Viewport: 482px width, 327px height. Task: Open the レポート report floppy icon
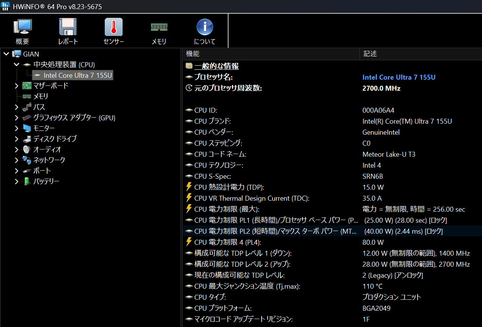(68, 27)
